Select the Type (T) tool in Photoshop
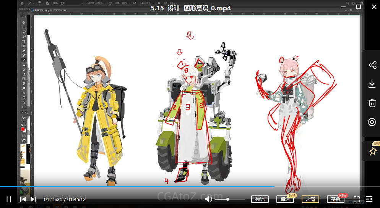Viewport: 380px width, 208px height. pos(24,98)
